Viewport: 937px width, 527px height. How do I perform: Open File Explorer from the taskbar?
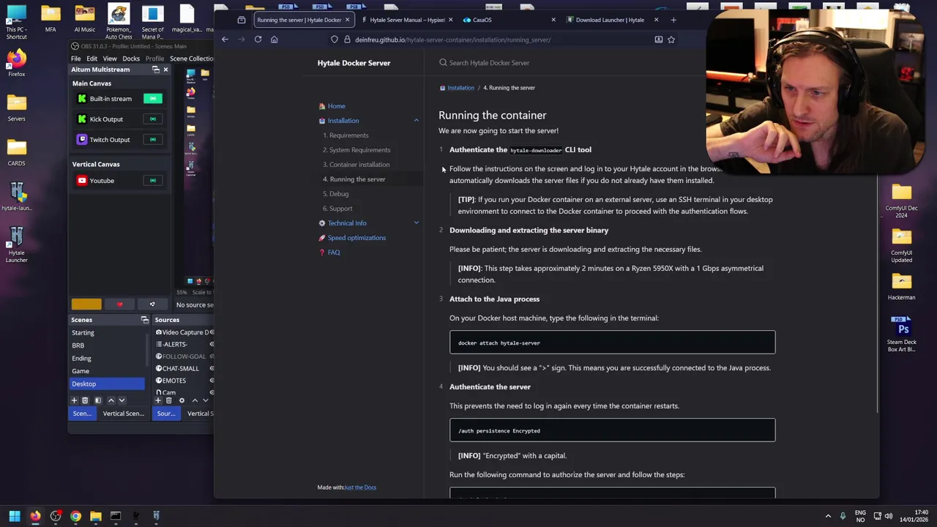[x=95, y=516]
